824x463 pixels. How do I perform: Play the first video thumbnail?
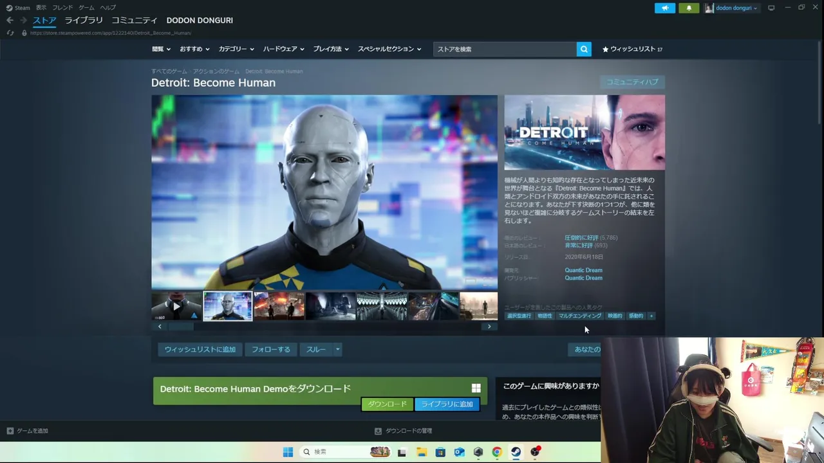(176, 306)
